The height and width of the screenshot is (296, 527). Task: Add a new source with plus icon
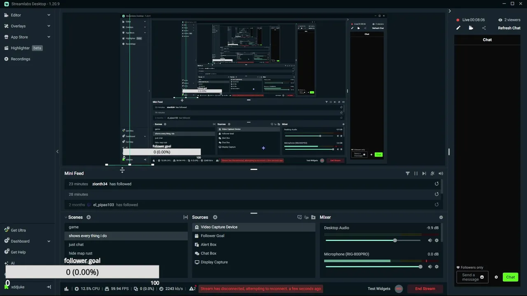[x=215, y=217]
